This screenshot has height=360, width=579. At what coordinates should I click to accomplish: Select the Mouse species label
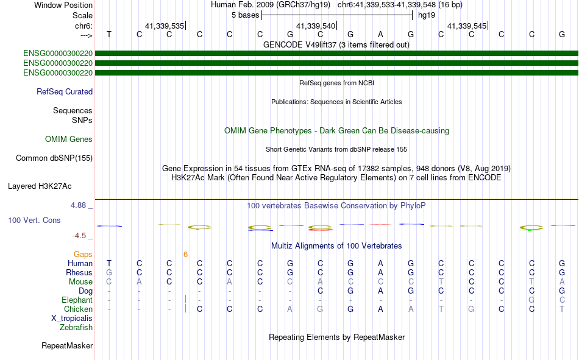click(80, 281)
